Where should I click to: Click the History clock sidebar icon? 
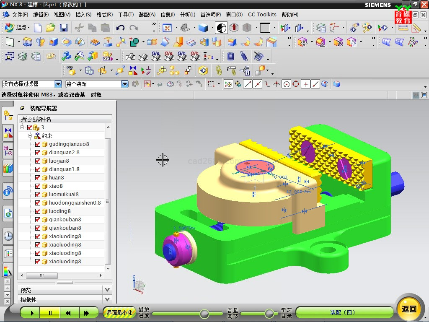click(x=8, y=236)
